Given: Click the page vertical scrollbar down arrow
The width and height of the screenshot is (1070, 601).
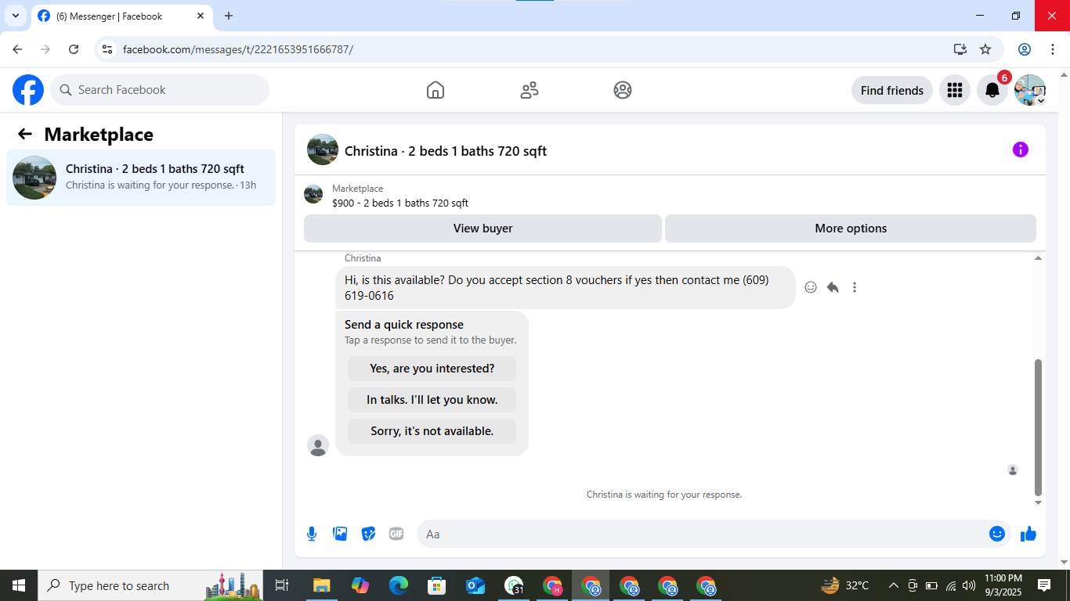Looking at the screenshot, I should pyautogui.click(x=1064, y=561).
